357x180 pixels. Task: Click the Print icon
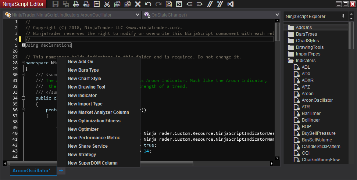76,4
